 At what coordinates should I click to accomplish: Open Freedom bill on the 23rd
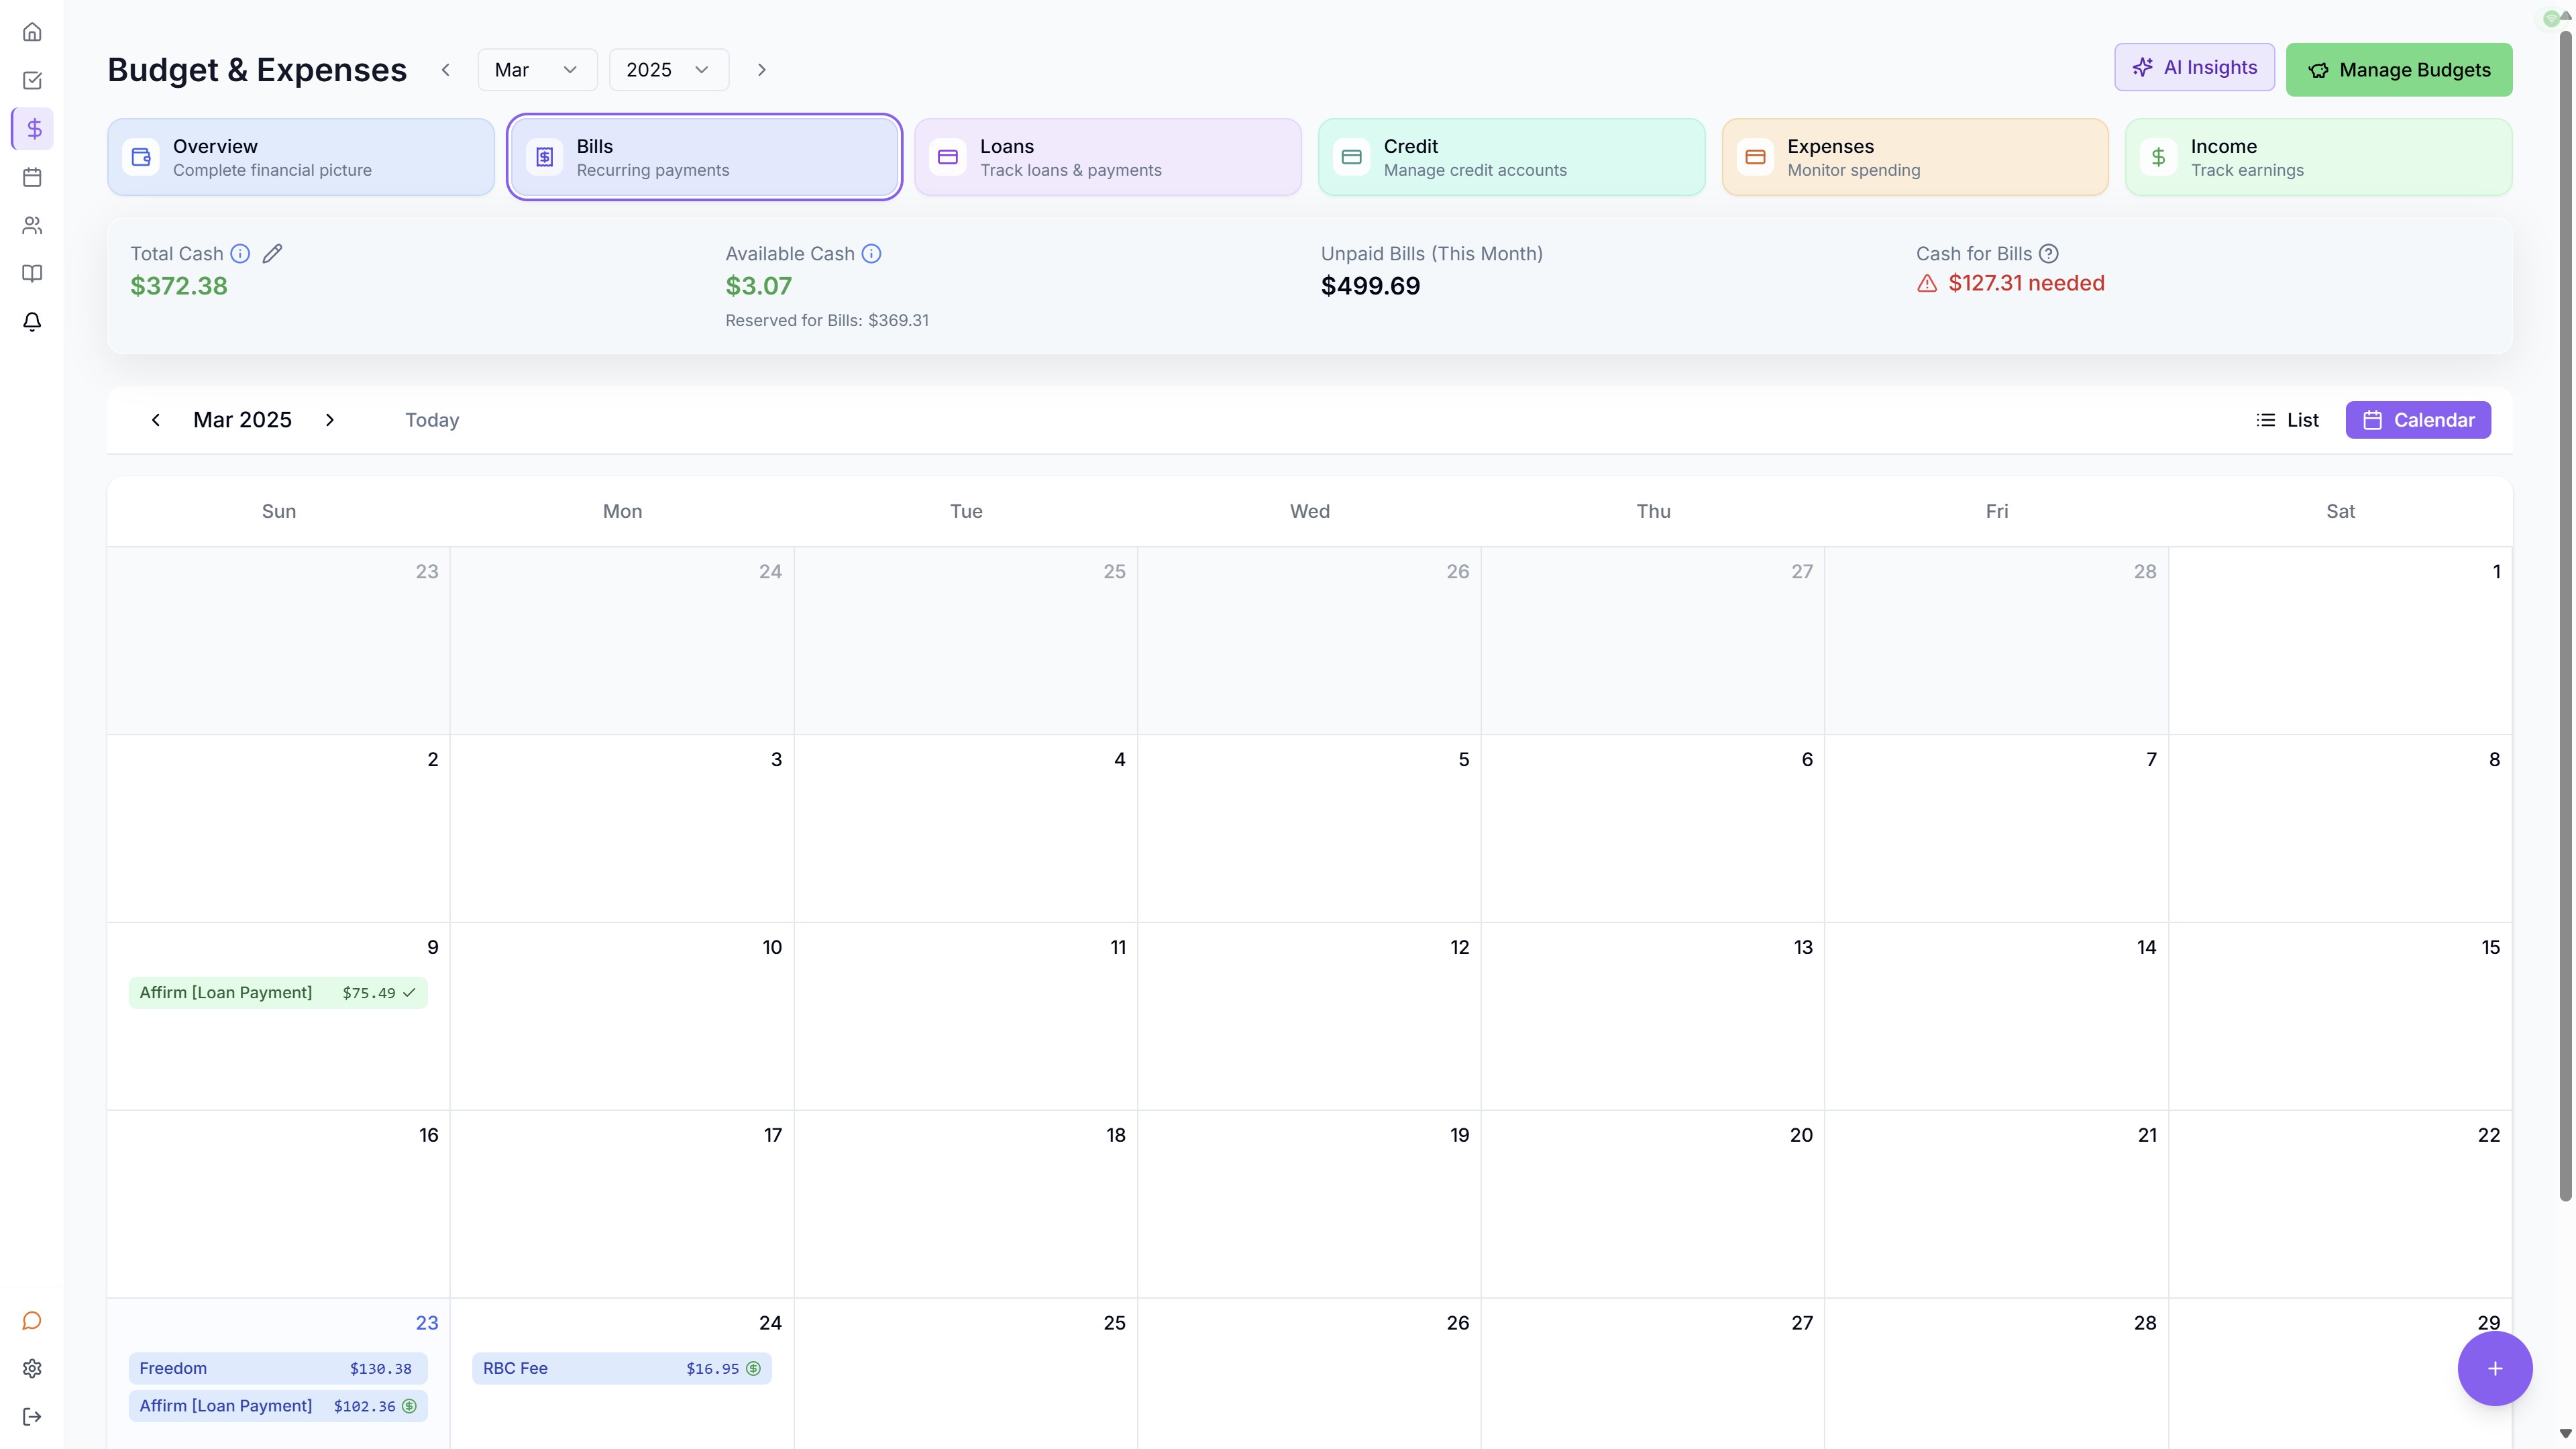point(278,1369)
